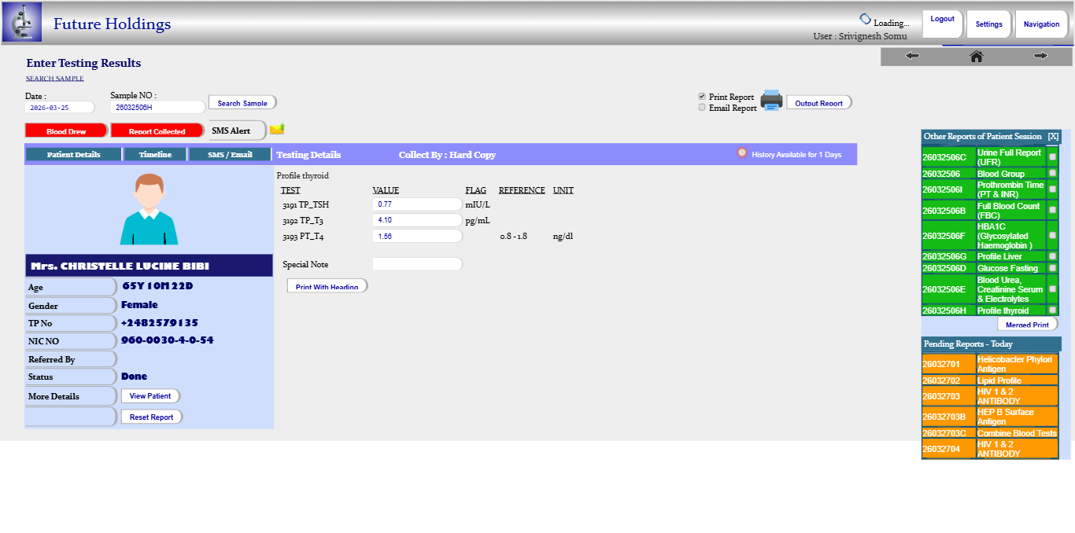Open pending report Lipid Profile
1075x533 pixels.
[x=999, y=380]
